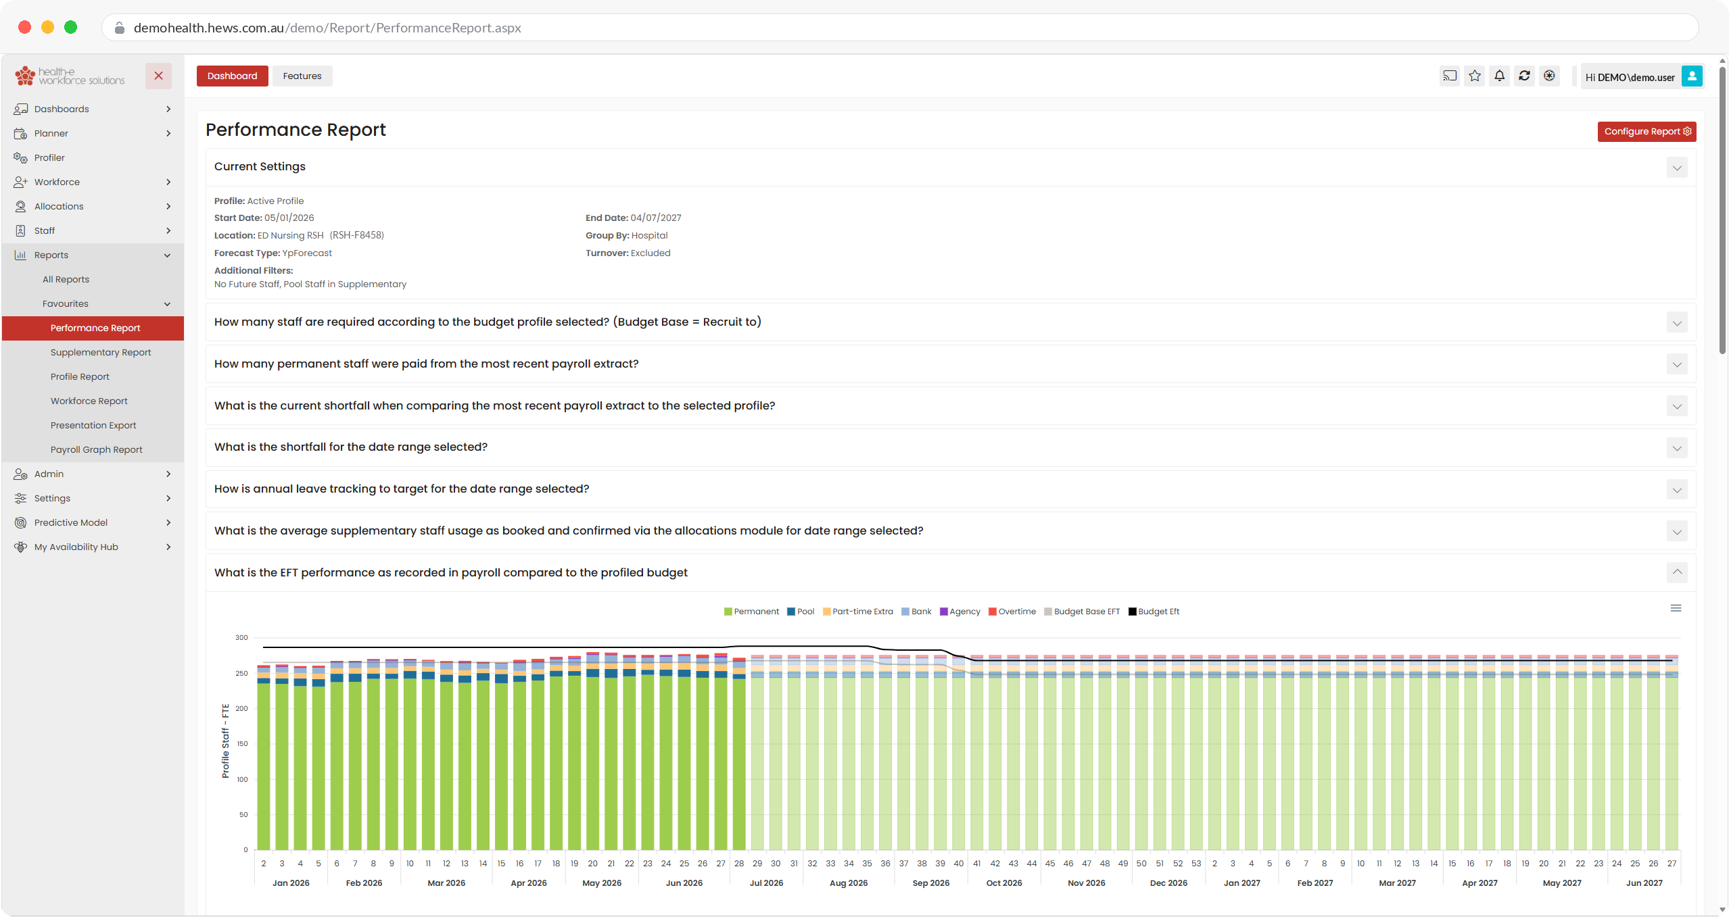Click the cast screen icon in header
Viewport: 1729px width, 917px height.
pyautogui.click(x=1450, y=76)
